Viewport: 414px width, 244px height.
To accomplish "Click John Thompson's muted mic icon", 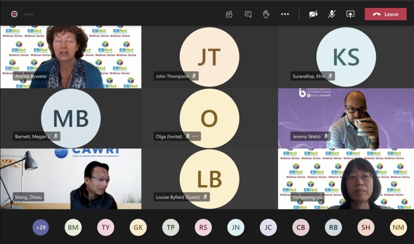I will tap(194, 76).
